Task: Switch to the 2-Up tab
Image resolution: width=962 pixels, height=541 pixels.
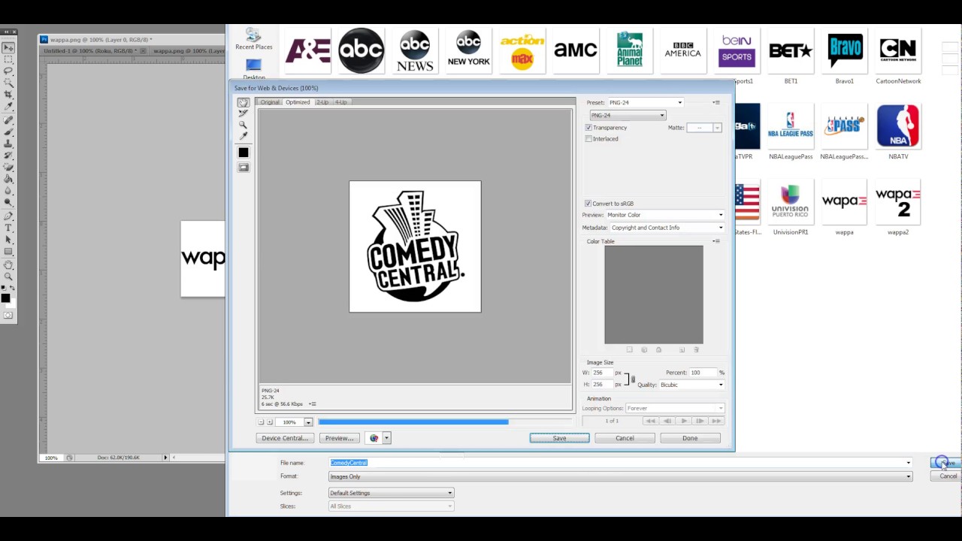Action: pos(322,102)
